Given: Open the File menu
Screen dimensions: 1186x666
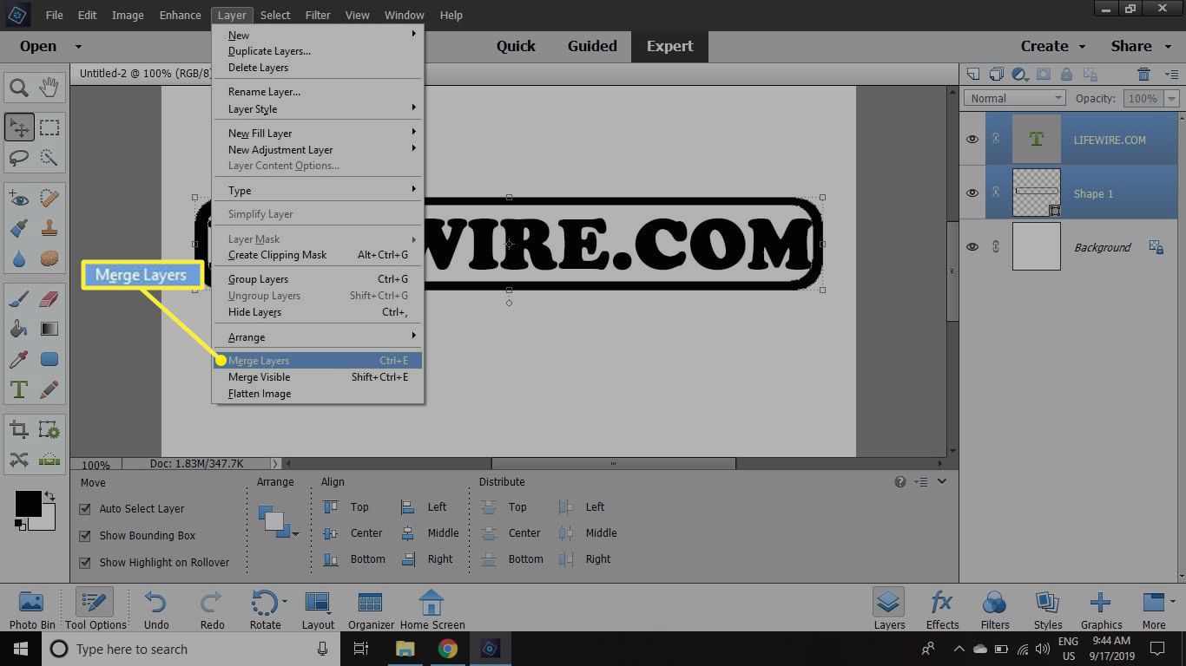Looking at the screenshot, I should tap(54, 15).
